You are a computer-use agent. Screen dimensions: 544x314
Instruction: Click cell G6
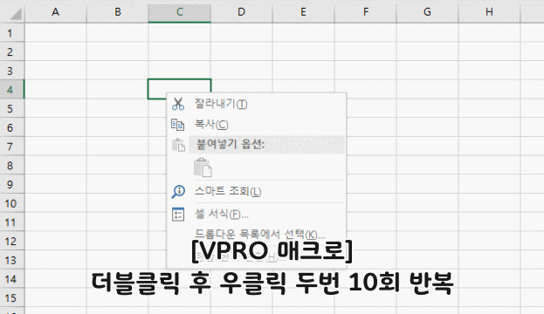click(428, 127)
